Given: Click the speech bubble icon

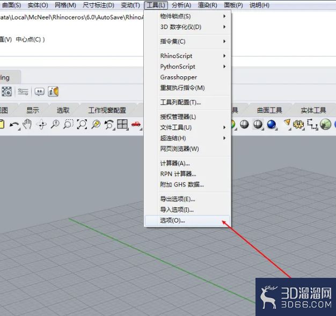Looking at the screenshot, I should coord(39,92).
